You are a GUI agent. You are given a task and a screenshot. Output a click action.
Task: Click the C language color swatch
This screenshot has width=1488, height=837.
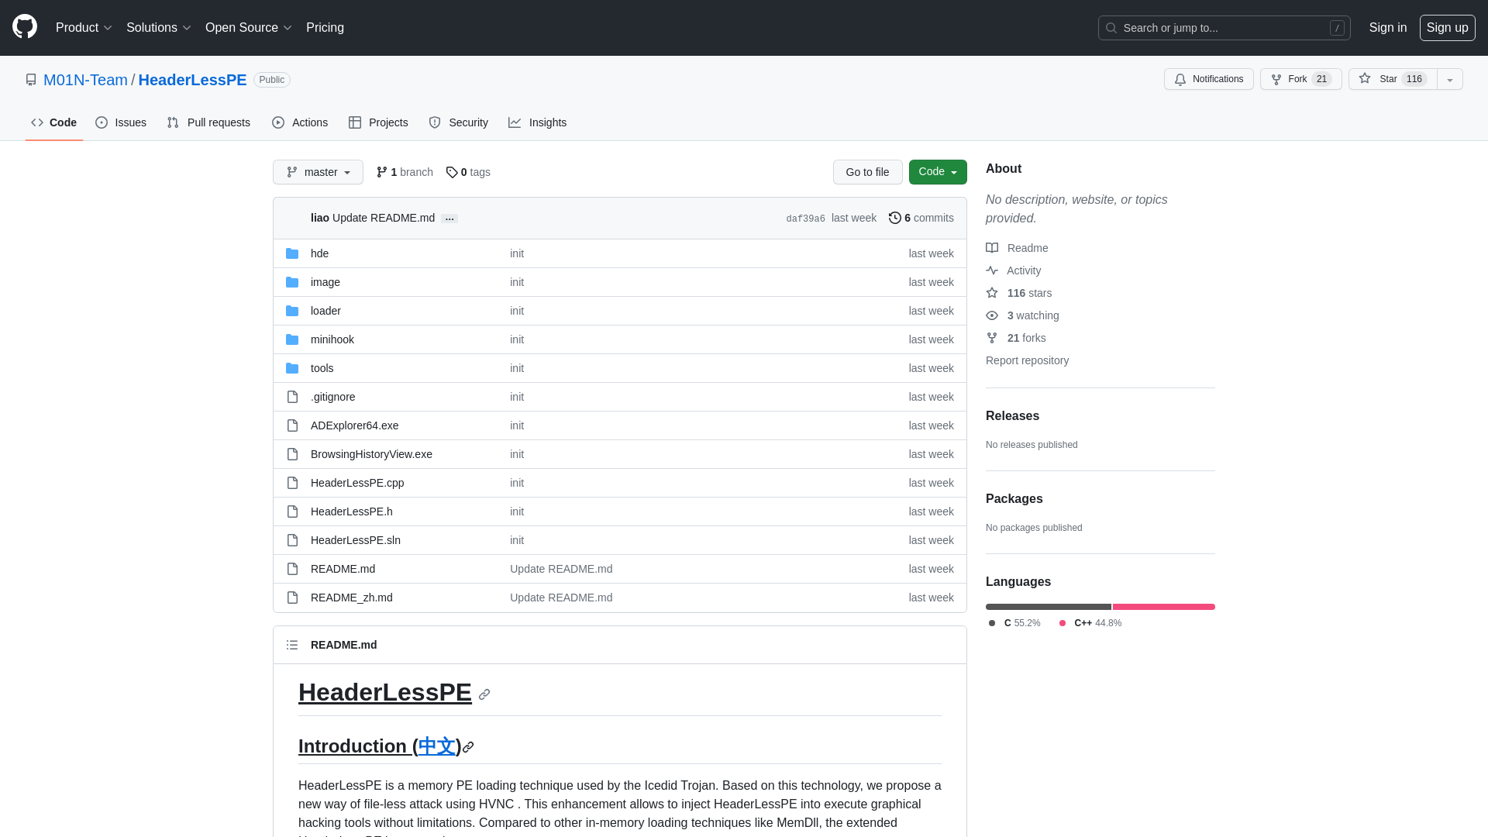[992, 622]
